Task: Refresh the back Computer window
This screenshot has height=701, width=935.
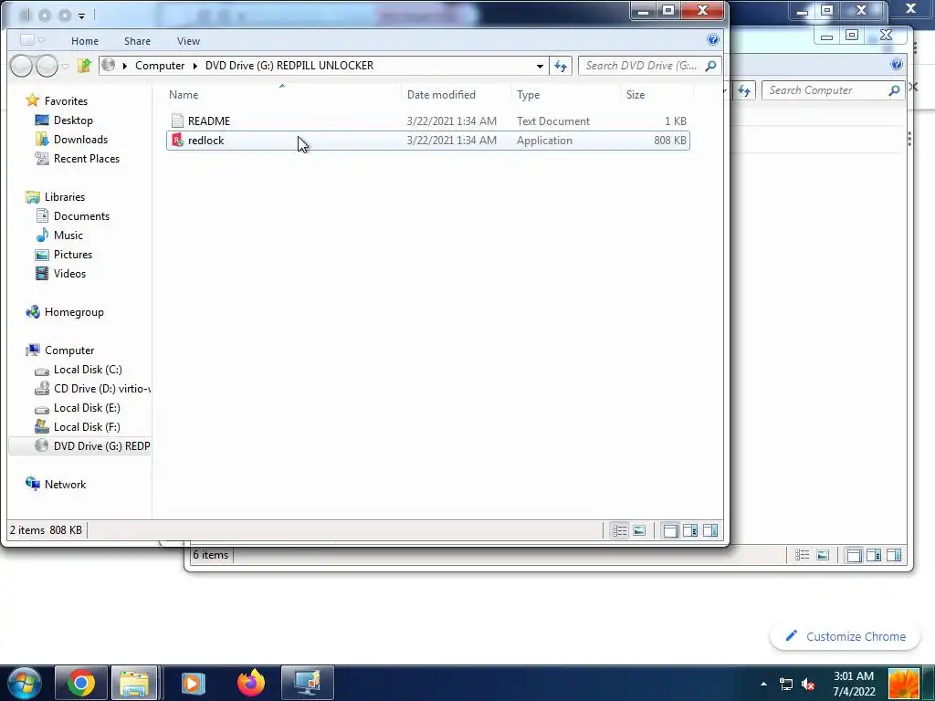Action: click(x=743, y=90)
